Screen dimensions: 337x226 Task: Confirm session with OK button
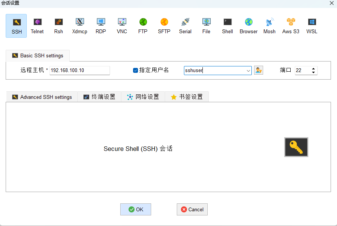[136, 209]
